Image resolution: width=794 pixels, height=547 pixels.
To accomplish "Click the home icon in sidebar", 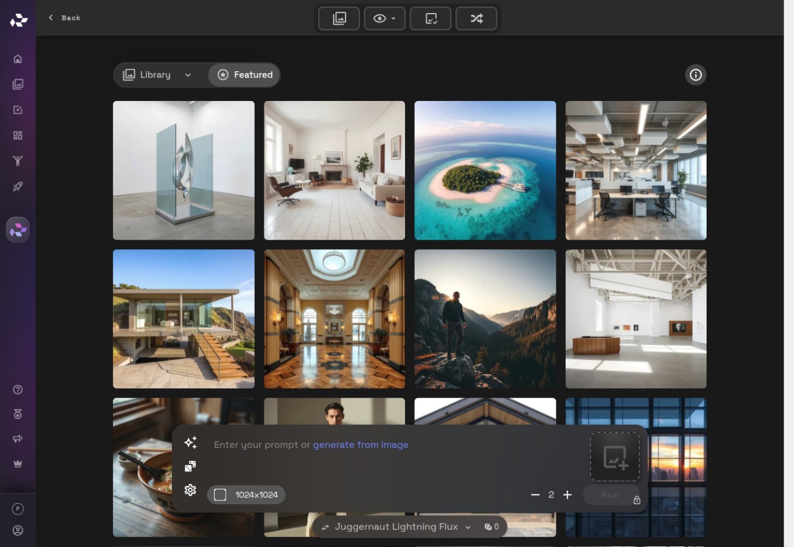I will click(x=18, y=59).
